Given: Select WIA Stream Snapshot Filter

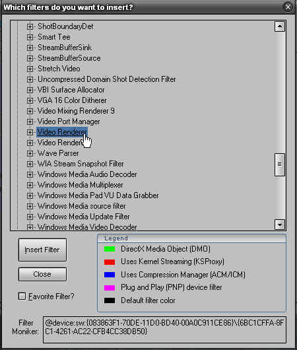Looking at the screenshot, I should tap(81, 164).
